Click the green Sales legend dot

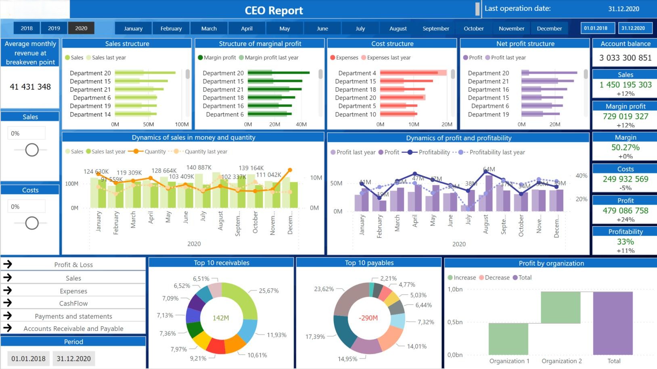[x=67, y=58]
